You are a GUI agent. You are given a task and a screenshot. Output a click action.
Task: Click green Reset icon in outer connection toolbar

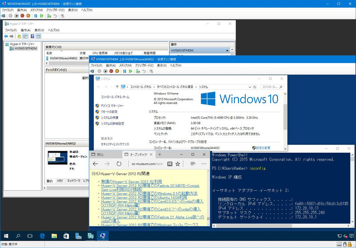(x=41, y=16)
